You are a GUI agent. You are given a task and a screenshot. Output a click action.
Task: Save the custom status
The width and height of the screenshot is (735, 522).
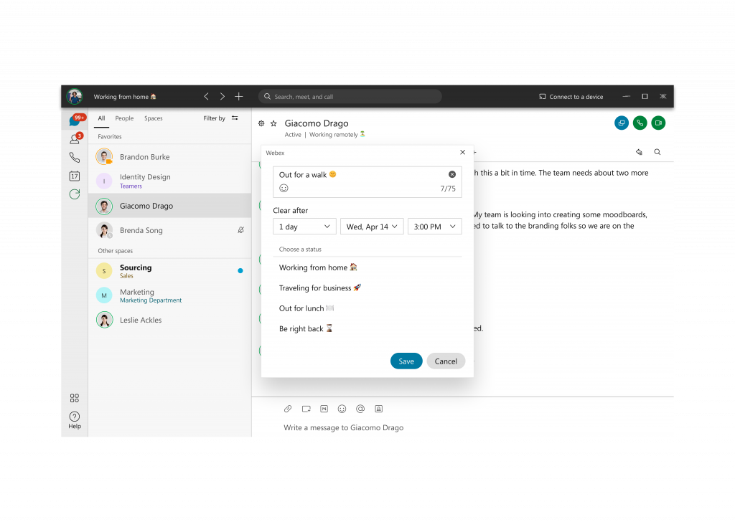click(x=406, y=361)
